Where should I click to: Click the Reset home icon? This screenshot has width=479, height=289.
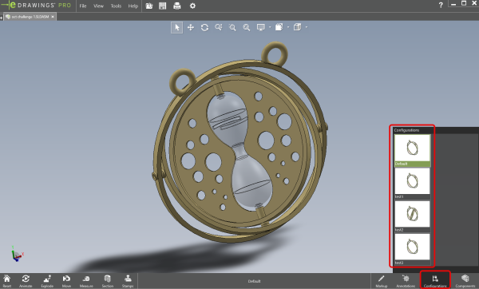pyautogui.click(x=6, y=281)
